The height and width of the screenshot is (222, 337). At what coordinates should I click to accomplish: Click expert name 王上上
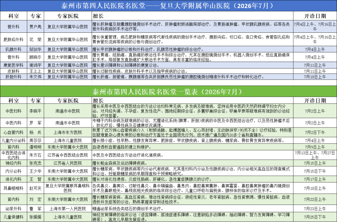(36, 71)
